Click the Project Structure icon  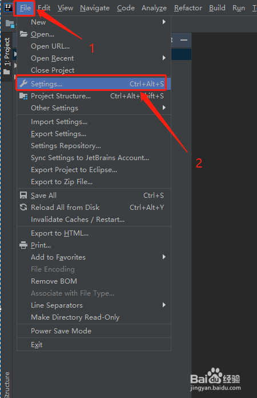tap(23, 96)
